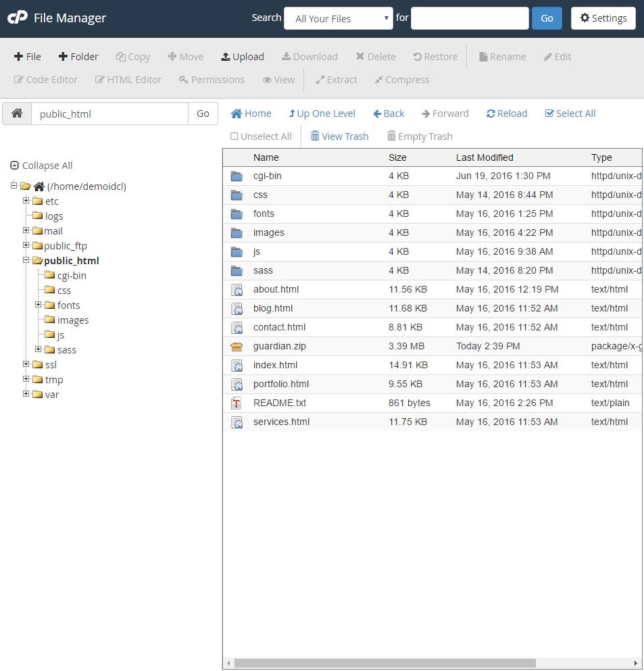Screen dimensions: 644x671
Task: Sort by Last Modified column header
Action: click(x=485, y=157)
